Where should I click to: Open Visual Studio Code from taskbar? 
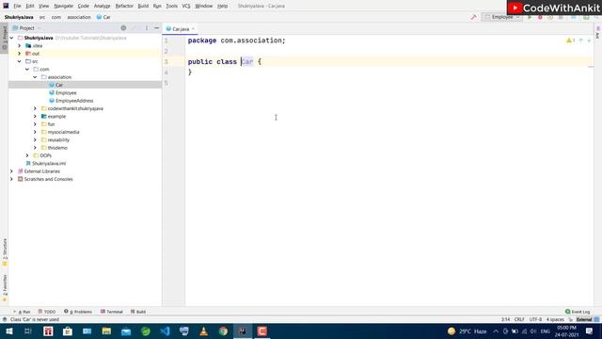[x=165, y=331]
